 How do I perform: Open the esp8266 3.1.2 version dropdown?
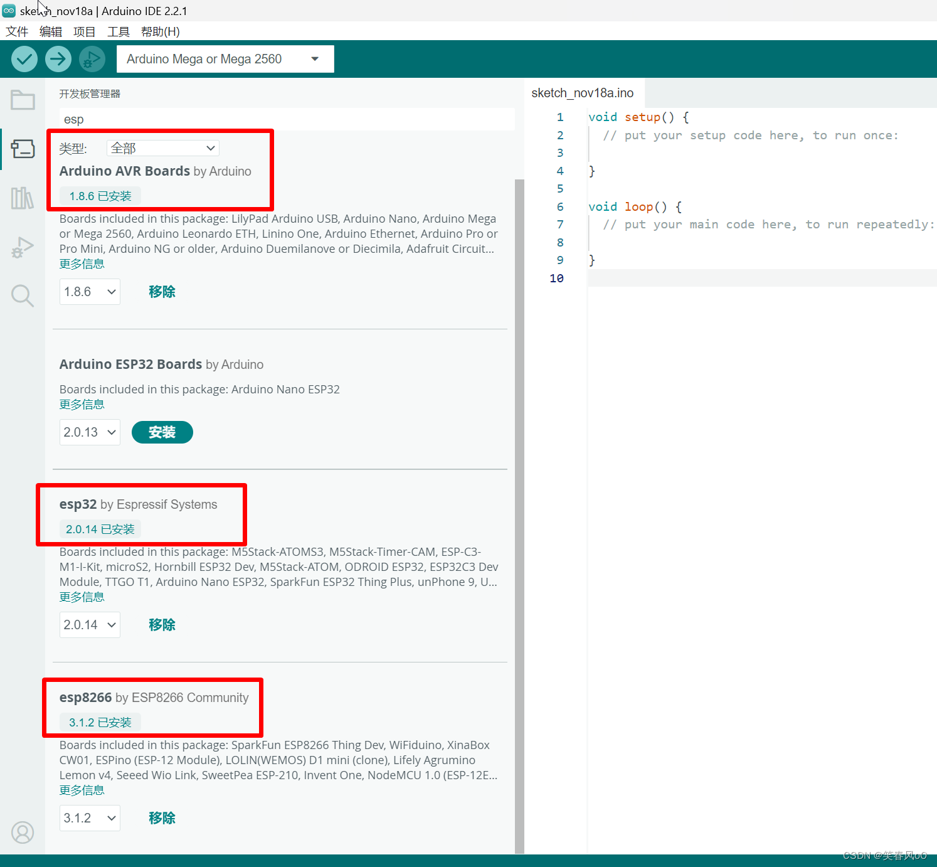(90, 818)
